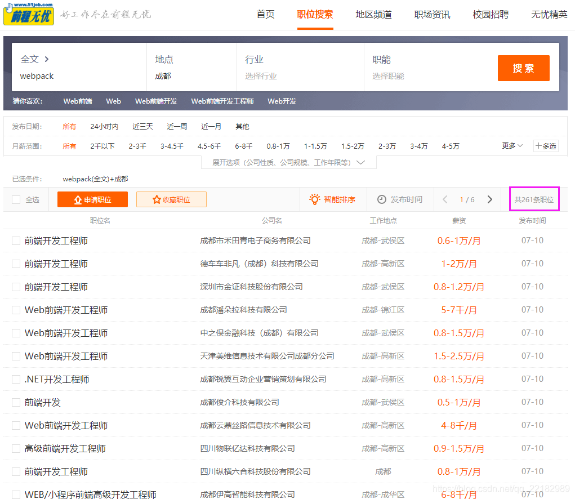Check the 深圳市金证科技 job row checkbox

click(16, 287)
